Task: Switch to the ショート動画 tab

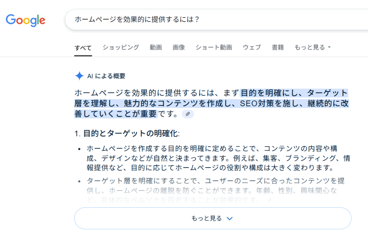Action: coord(214,47)
